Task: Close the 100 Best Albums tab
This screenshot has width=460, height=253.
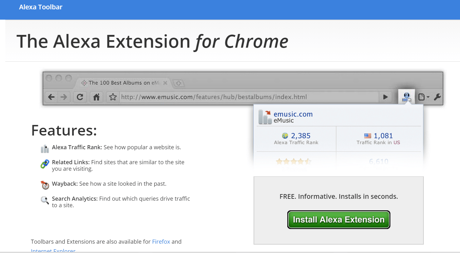Action: (165, 83)
